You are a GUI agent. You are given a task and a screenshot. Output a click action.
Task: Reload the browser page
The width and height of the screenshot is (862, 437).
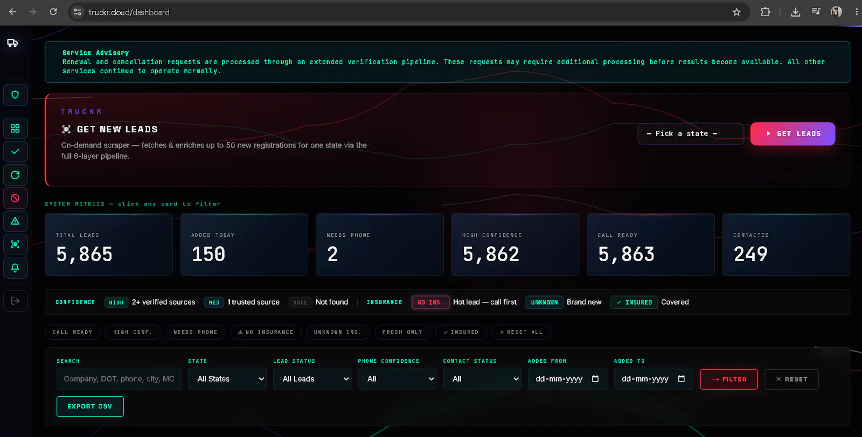point(53,12)
